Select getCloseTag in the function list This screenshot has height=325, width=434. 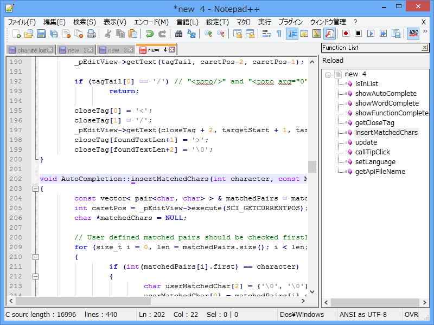pyautogui.click(x=374, y=123)
